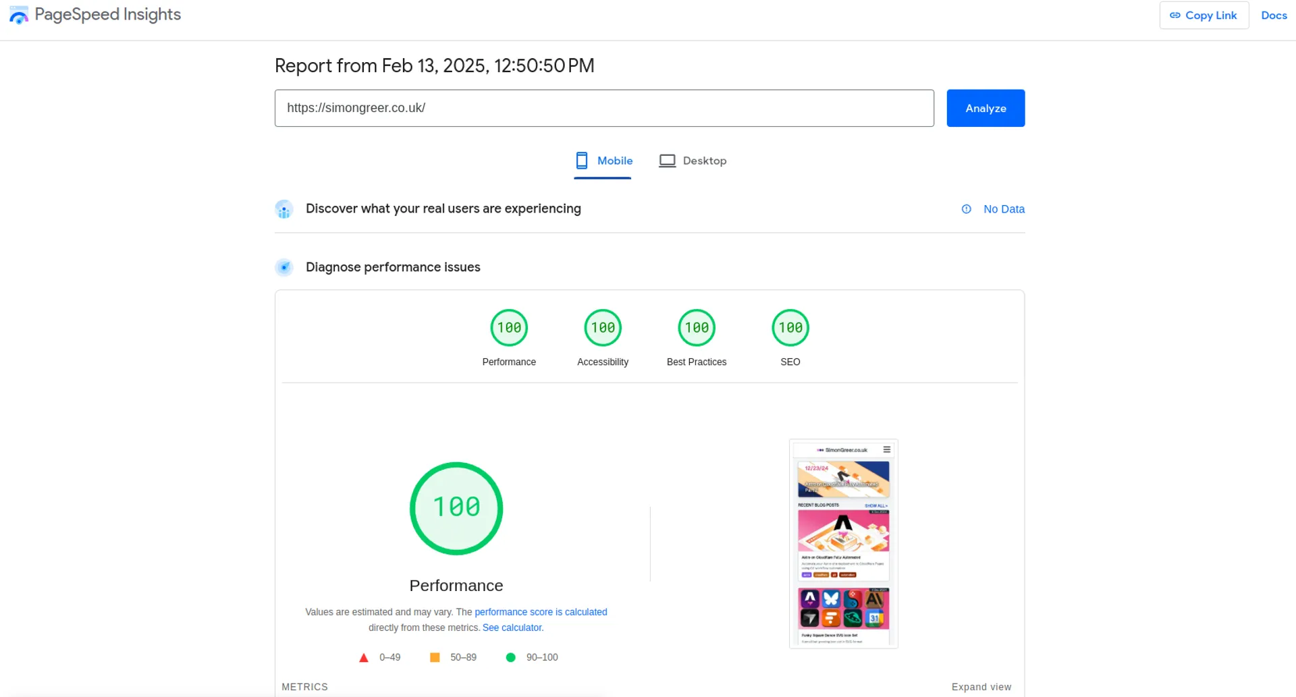Open Expand view for metrics
1296x697 pixels.
[981, 686]
